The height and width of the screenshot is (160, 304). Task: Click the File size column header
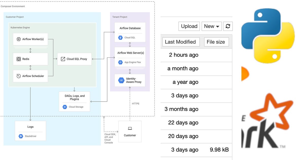coord(216,42)
